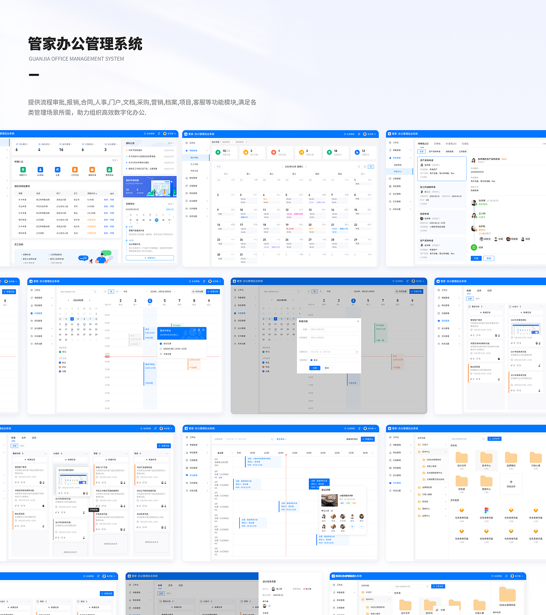Open 费用报销 green shortcut icon on dashboard
This screenshot has height=615, width=546.
[109, 169]
